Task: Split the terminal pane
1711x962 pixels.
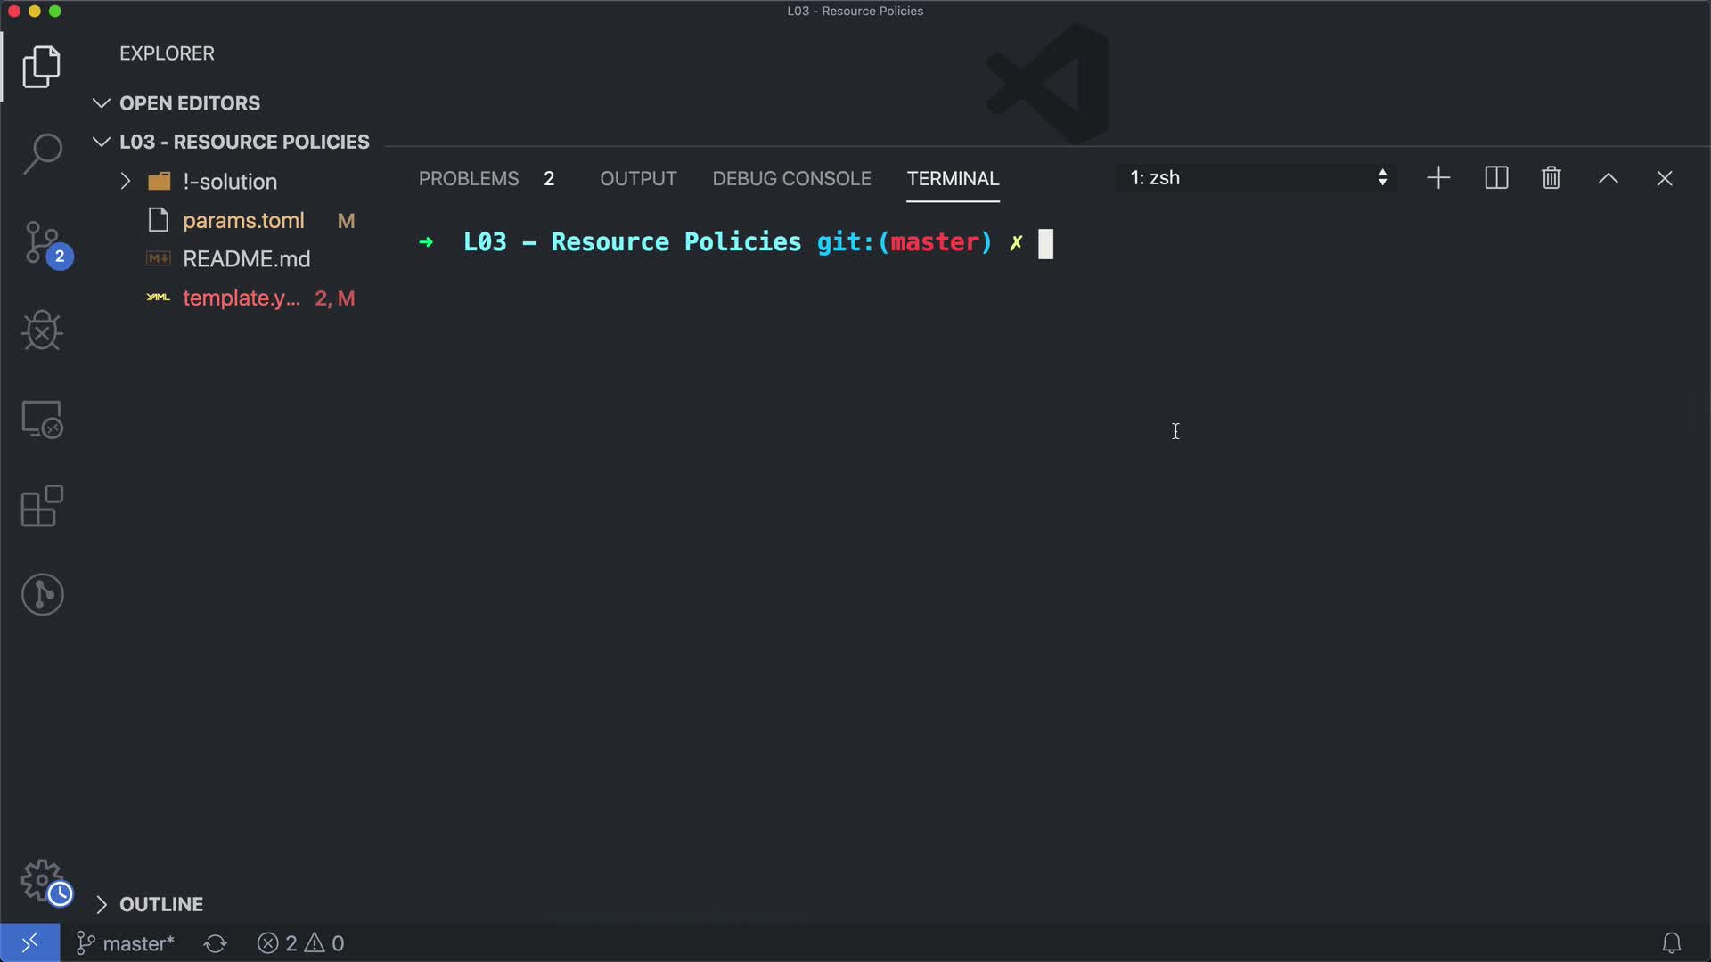Action: click(x=1496, y=178)
